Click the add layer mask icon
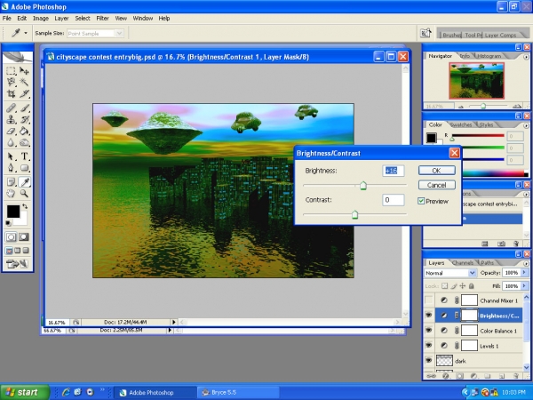 pos(459,376)
